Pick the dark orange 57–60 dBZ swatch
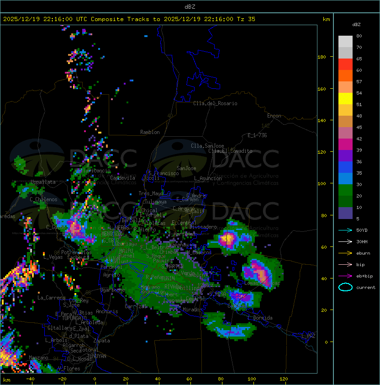Screen dimensions: 380x385 coord(345,75)
